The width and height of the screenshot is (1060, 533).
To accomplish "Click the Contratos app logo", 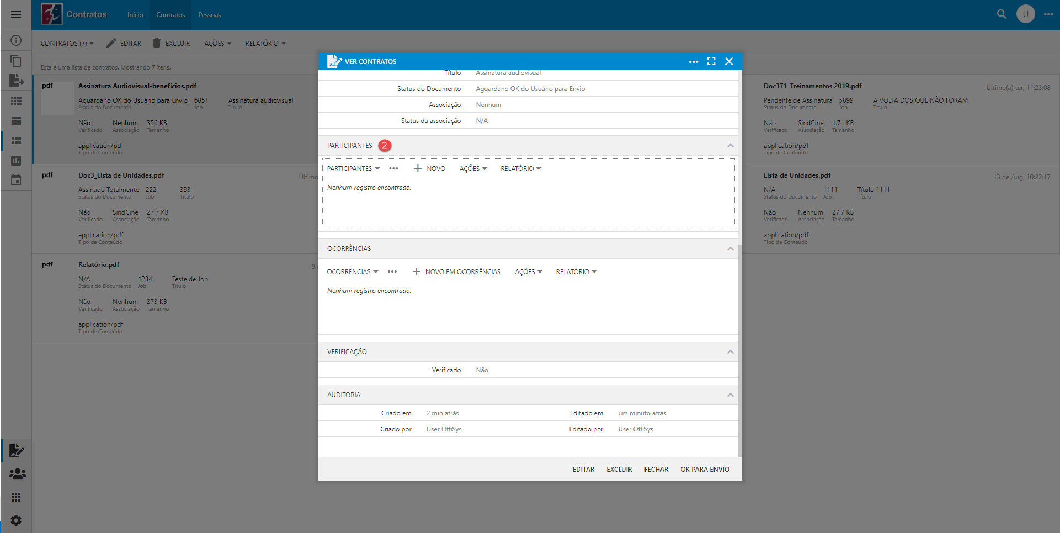I will tap(52, 14).
